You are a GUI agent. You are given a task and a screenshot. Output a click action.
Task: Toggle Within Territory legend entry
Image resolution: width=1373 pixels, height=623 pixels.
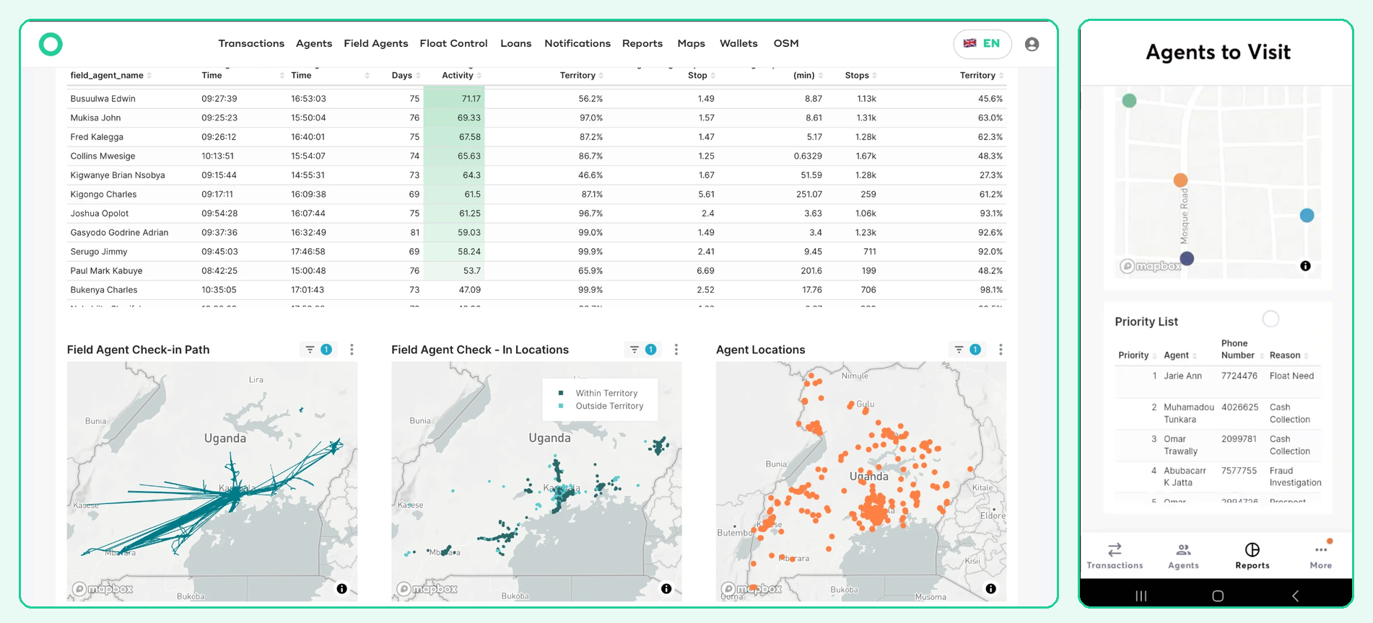(x=599, y=393)
